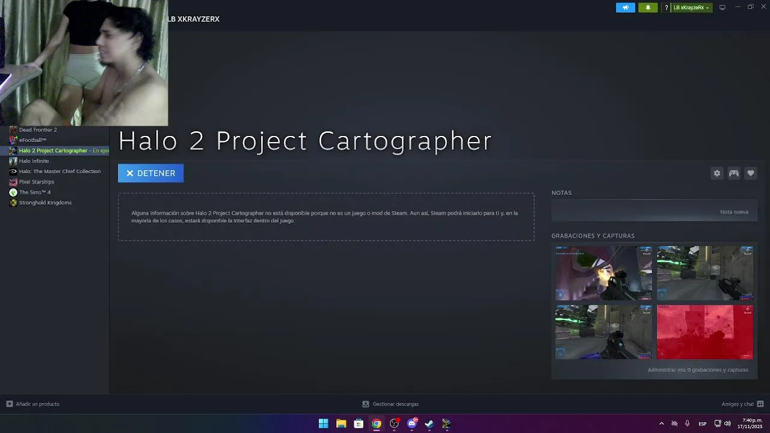Switch to Halo 2 game taskbar icon
Image resolution: width=770 pixels, height=433 pixels.
pos(446,423)
